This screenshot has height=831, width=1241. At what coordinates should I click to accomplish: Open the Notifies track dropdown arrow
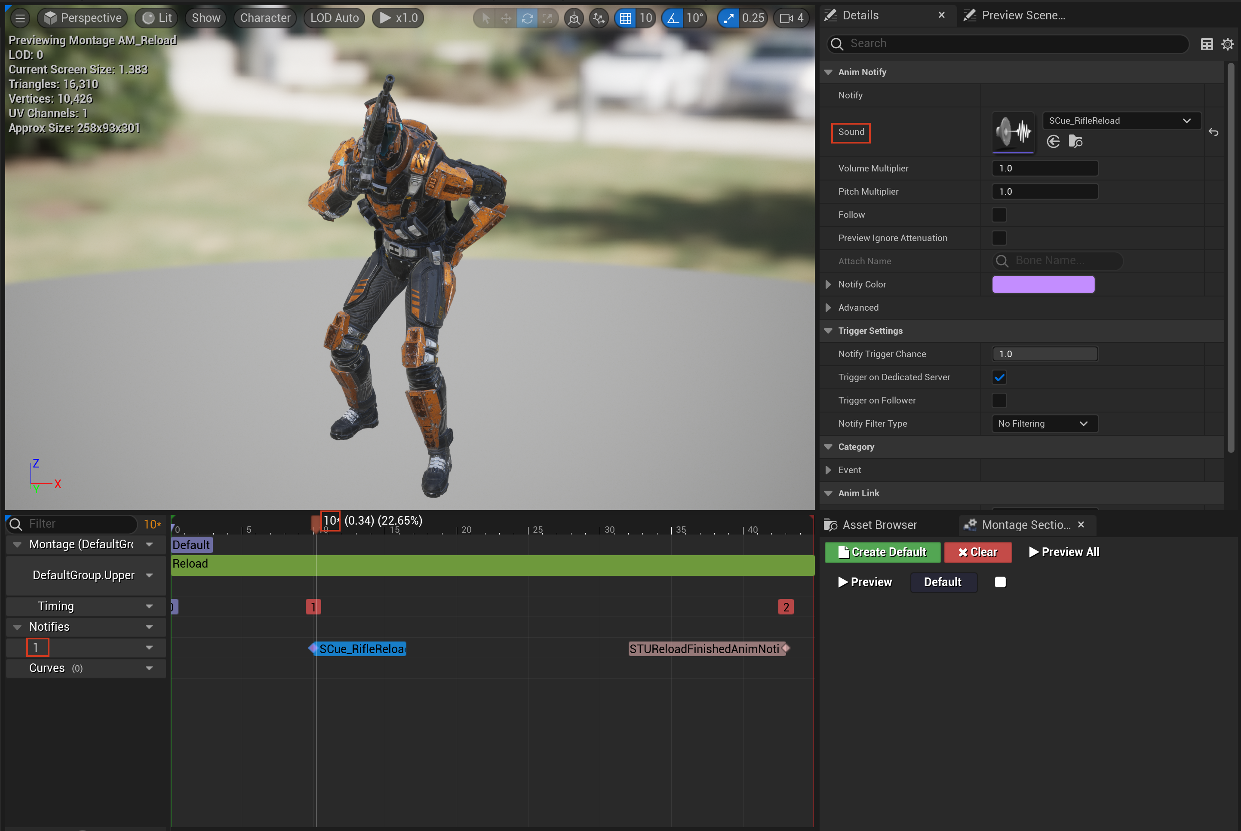(x=149, y=627)
